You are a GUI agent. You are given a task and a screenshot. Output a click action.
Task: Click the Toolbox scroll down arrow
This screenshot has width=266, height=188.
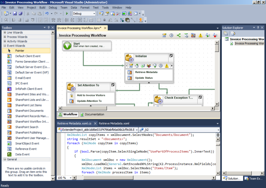(53, 178)
